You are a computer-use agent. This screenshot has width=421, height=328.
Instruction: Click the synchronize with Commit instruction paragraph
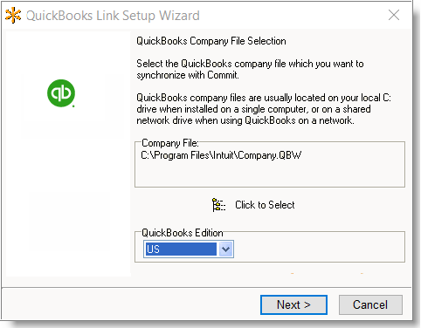click(x=250, y=69)
